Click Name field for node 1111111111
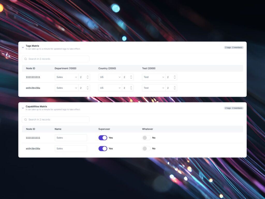This screenshot has height=199, width=265. [71, 138]
